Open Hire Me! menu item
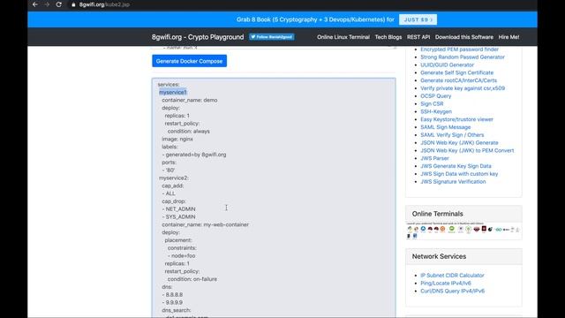The height and width of the screenshot is (318, 565). tap(508, 37)
